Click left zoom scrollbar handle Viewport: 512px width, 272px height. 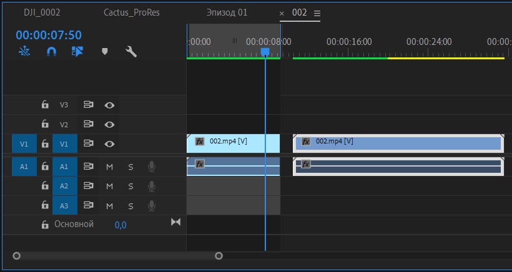coord(16,256)
